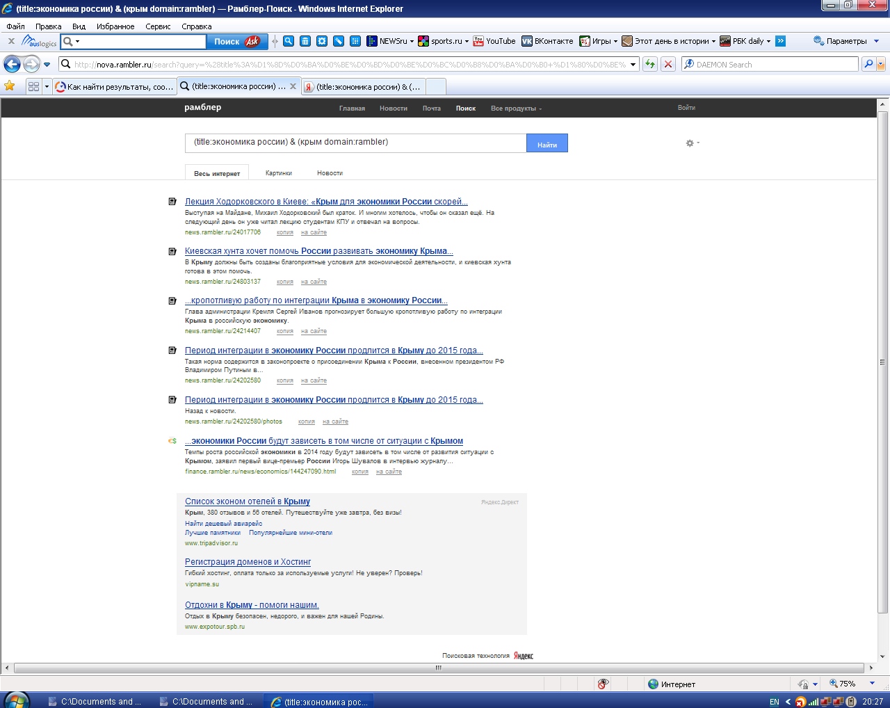Image resolution: width=890 pixels, height=708 pixels.
Task: Open the Сервис menu
Action: coord(158,26)
